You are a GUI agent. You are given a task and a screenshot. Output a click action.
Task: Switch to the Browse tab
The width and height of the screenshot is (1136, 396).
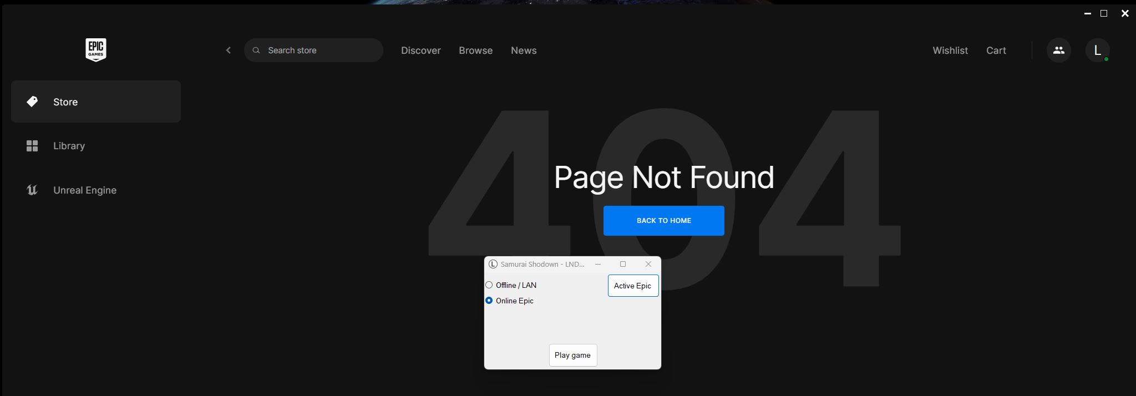click(475, 50)
